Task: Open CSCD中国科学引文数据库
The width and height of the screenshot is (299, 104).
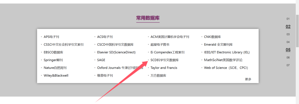Action: 115,45
